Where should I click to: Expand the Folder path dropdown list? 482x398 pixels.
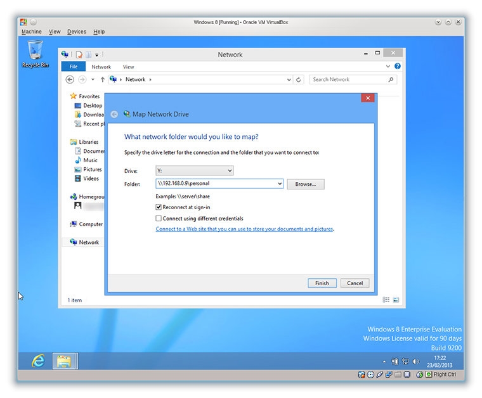pyautogui.click(x=280, y=184)
